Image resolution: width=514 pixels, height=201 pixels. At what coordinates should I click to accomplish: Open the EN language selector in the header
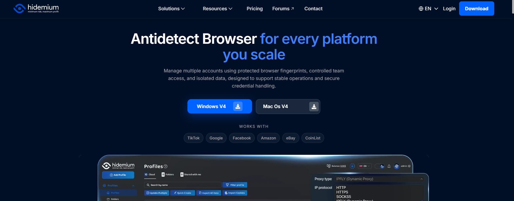click(428, 9)
